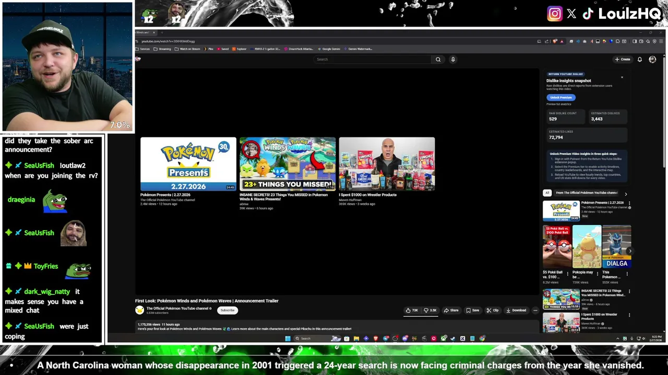
Task: Play I Spent $1000 on Wrestler Products end-screen video
Action: 387,164
